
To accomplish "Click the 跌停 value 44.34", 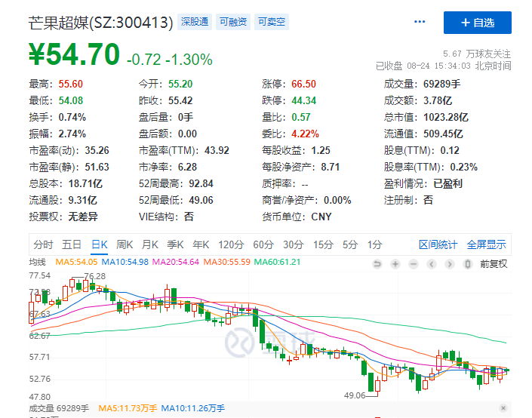I will click(303, 100).
